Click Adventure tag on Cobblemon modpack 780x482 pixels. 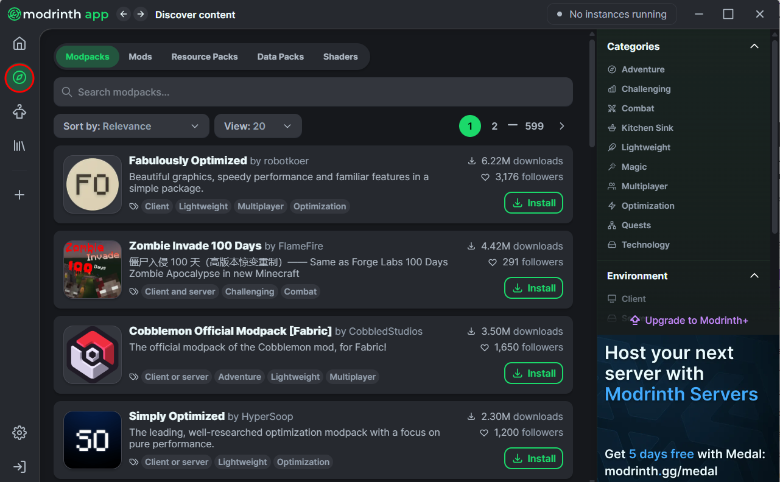[x=239, y=377]
